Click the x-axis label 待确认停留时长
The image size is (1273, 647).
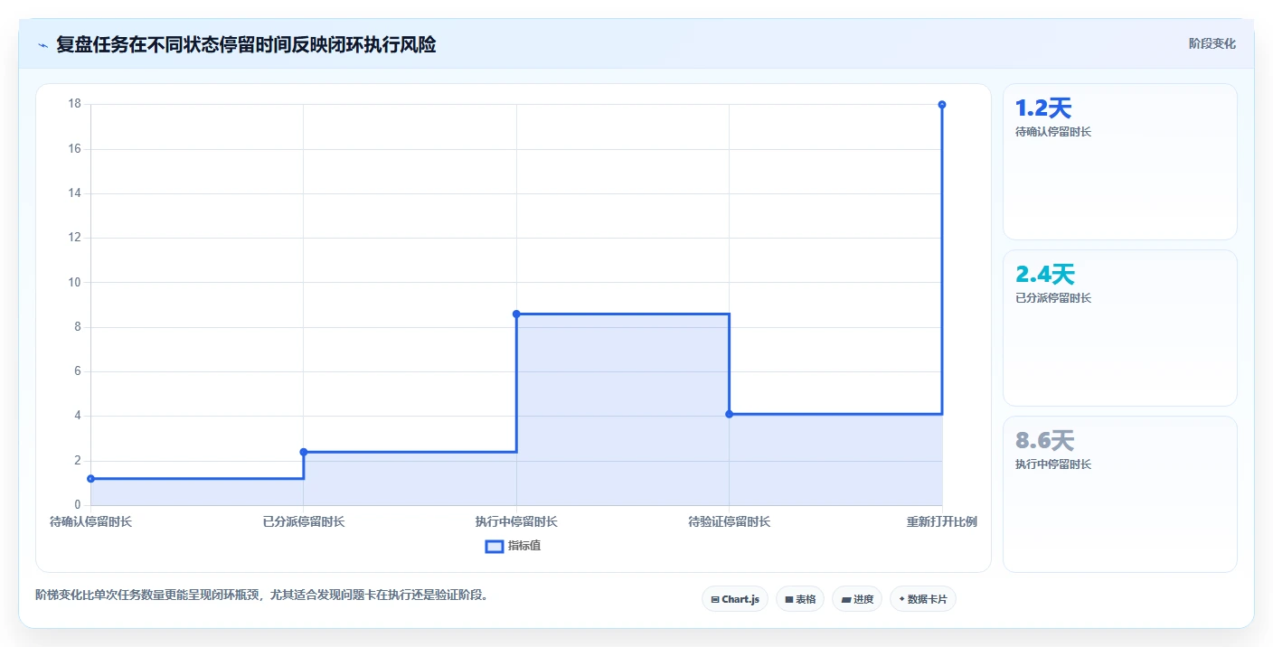90,521
